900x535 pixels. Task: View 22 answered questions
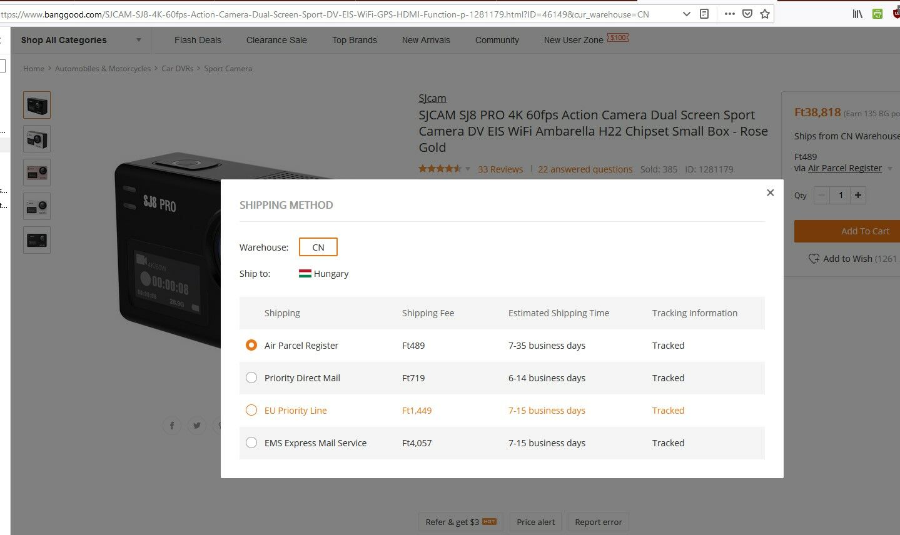click(585, 169)
